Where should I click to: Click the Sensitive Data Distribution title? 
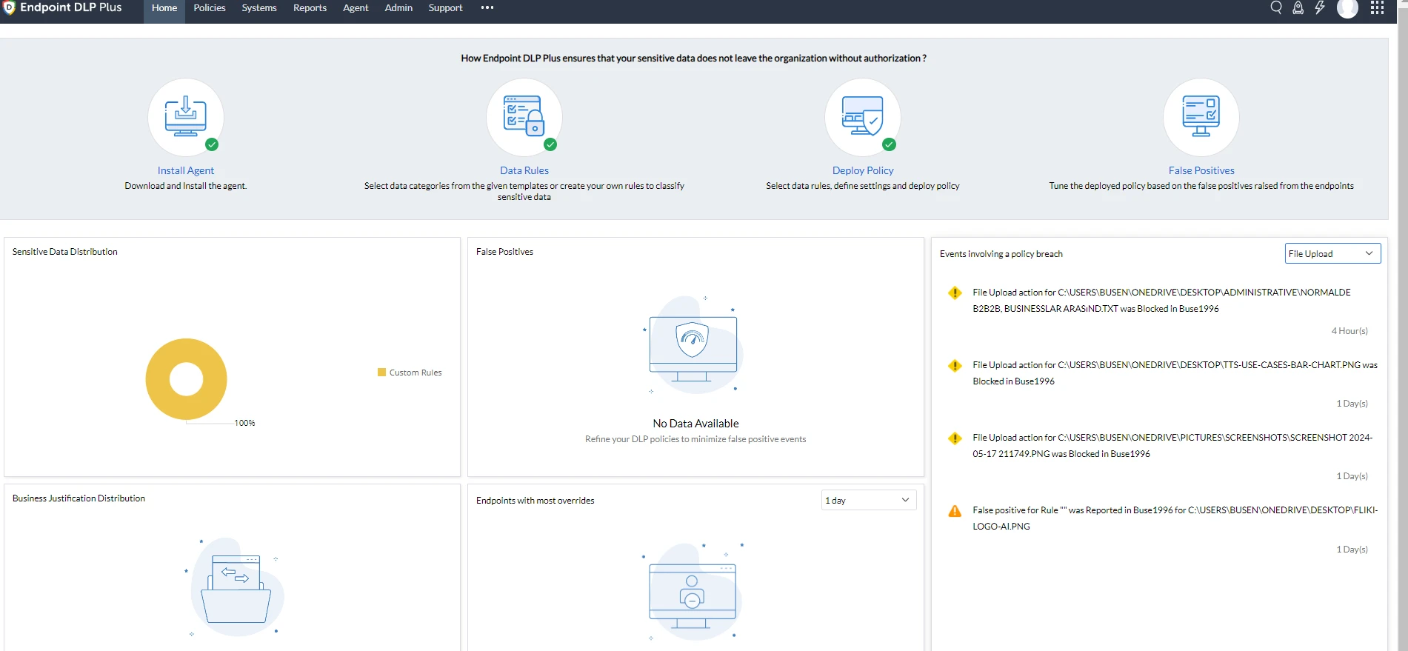65,252
